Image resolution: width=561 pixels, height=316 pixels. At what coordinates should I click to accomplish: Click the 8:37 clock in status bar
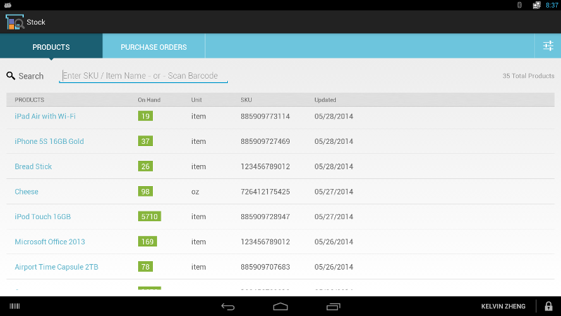[x=552, y=5]
